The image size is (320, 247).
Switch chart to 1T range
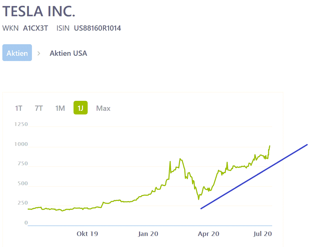click(18, 108)
